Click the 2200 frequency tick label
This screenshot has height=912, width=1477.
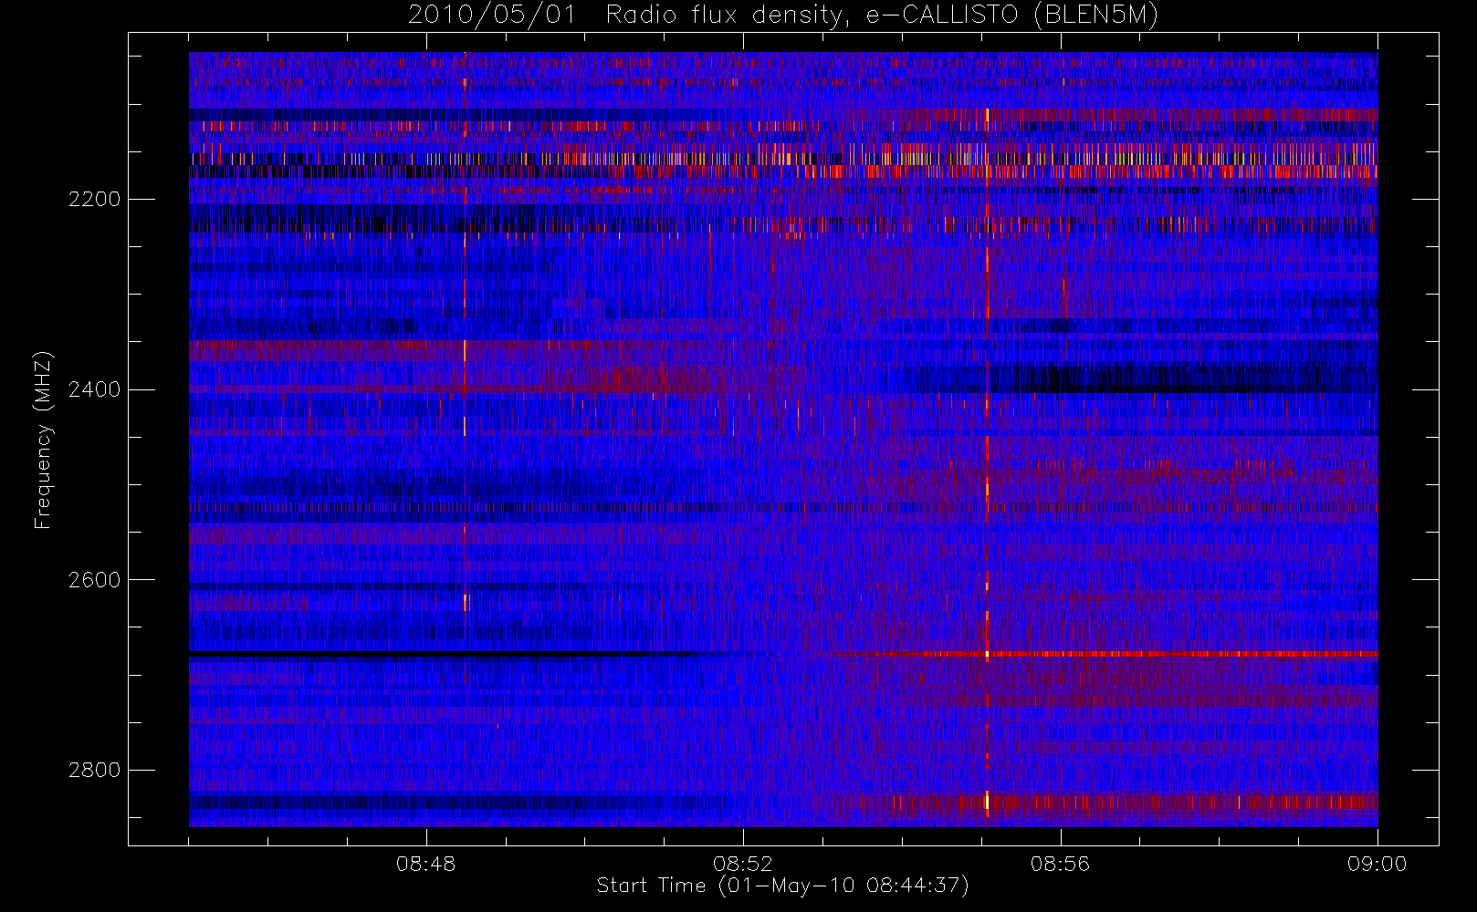pyautogui.click(x=95, y=200)
